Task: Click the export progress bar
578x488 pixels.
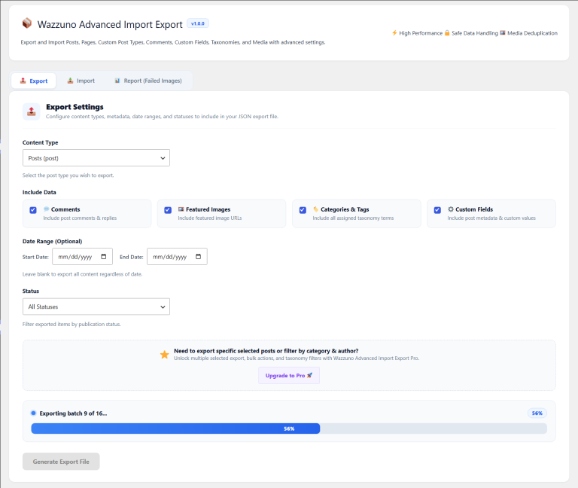Action: [289, 429]
